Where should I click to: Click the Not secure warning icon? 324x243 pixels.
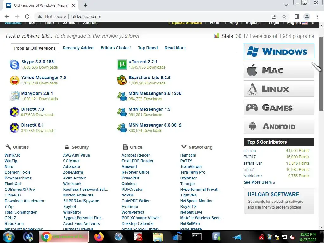(x=40, y=16)
